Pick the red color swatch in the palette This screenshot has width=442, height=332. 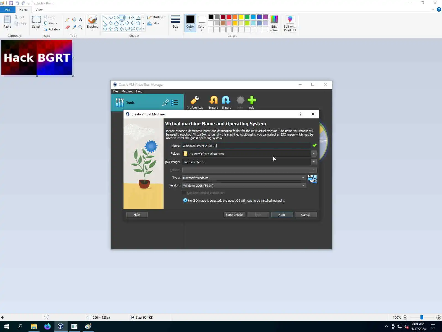229,17
